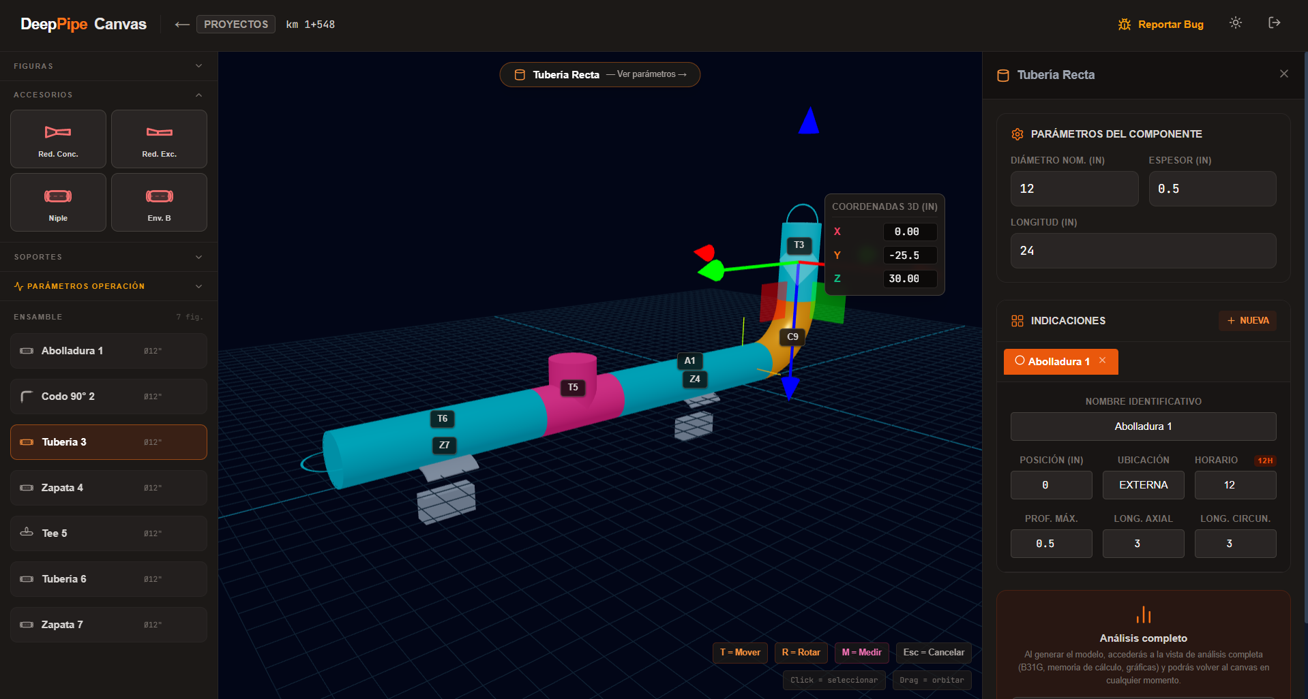Click the red axis gizmo handle
The image size is (1308, 699).
[705, 253]
